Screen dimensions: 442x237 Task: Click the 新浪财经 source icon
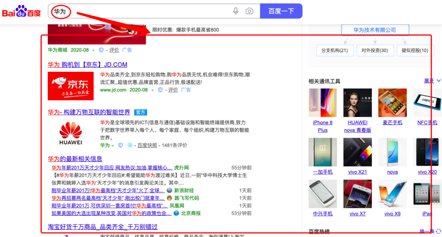169,190
